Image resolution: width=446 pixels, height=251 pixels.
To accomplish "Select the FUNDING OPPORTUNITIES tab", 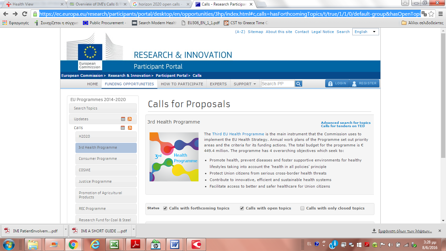I will [x=129, y=84].
